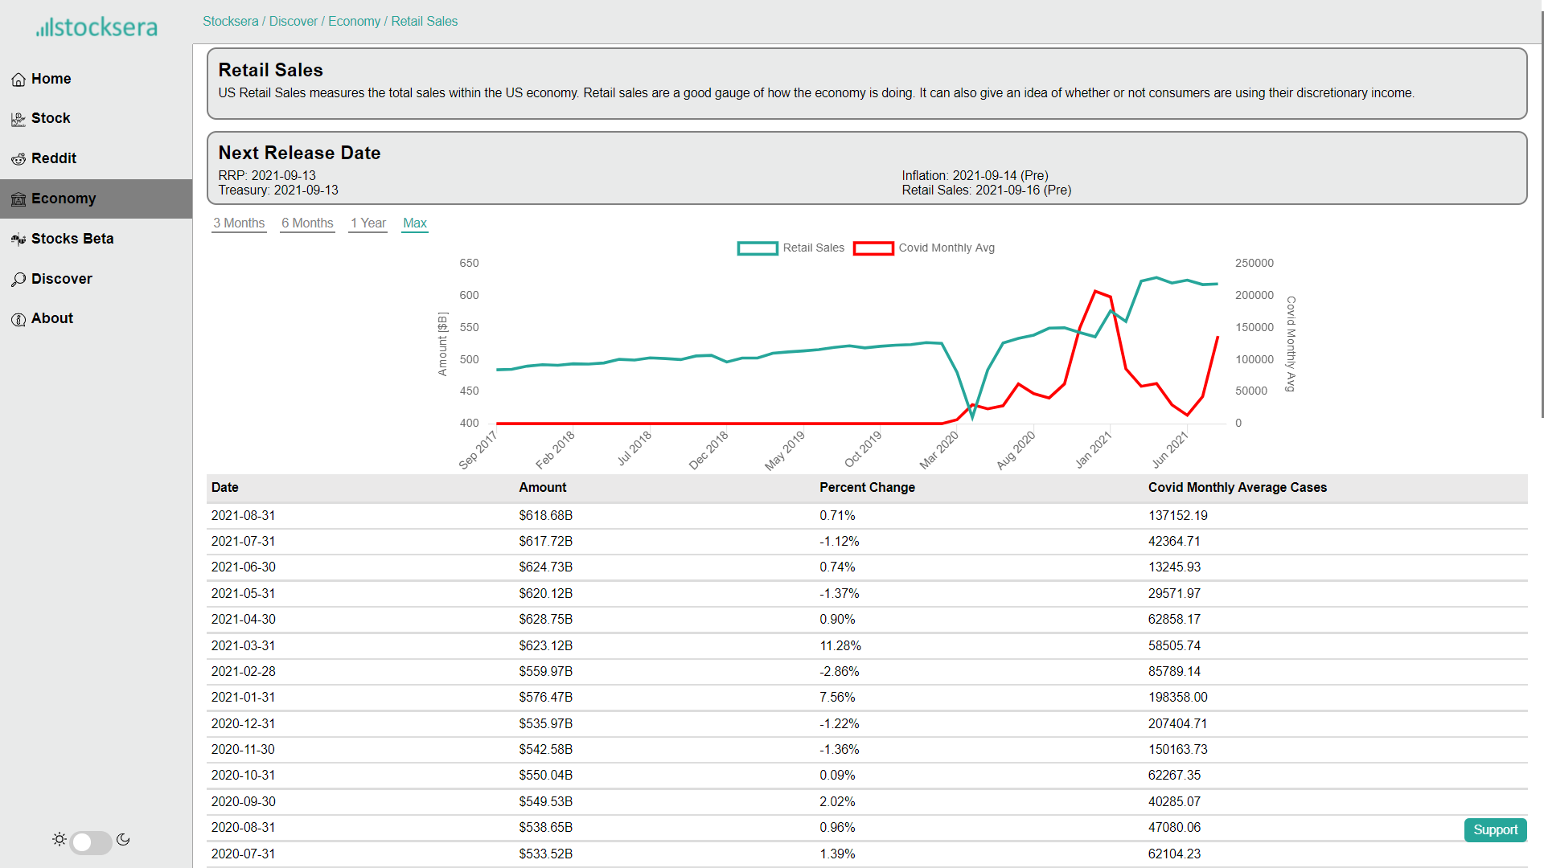Hide the Covid Monthly Avg series

[x=925, y=248]
